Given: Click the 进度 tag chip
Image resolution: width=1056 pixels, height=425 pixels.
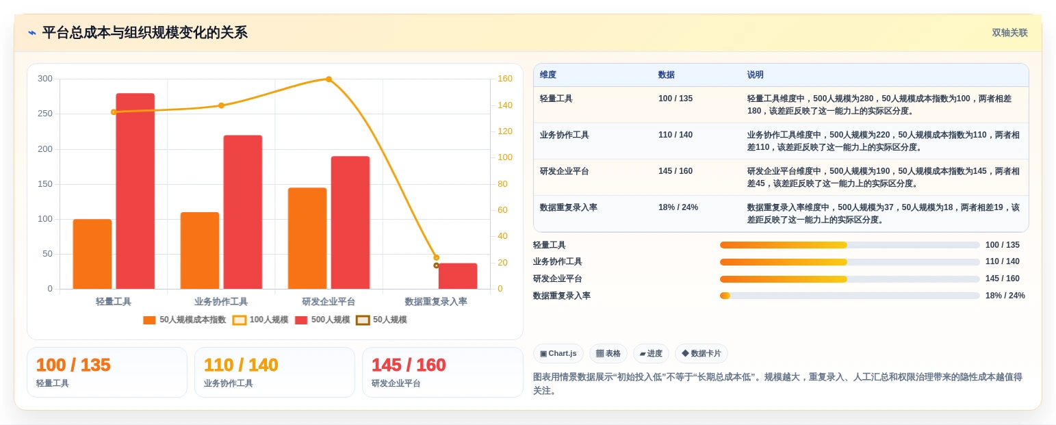Looking at the screenshot, I should tap(651, 354).
